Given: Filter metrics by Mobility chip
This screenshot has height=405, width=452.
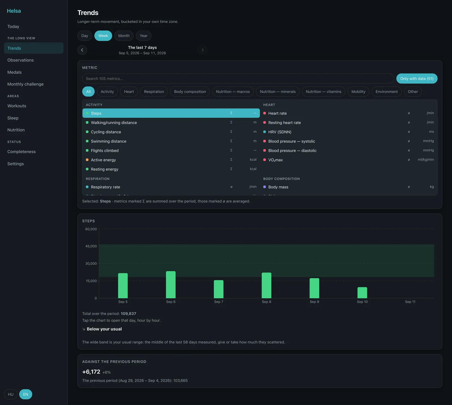Looking at the screenshot, I should 358,92.
